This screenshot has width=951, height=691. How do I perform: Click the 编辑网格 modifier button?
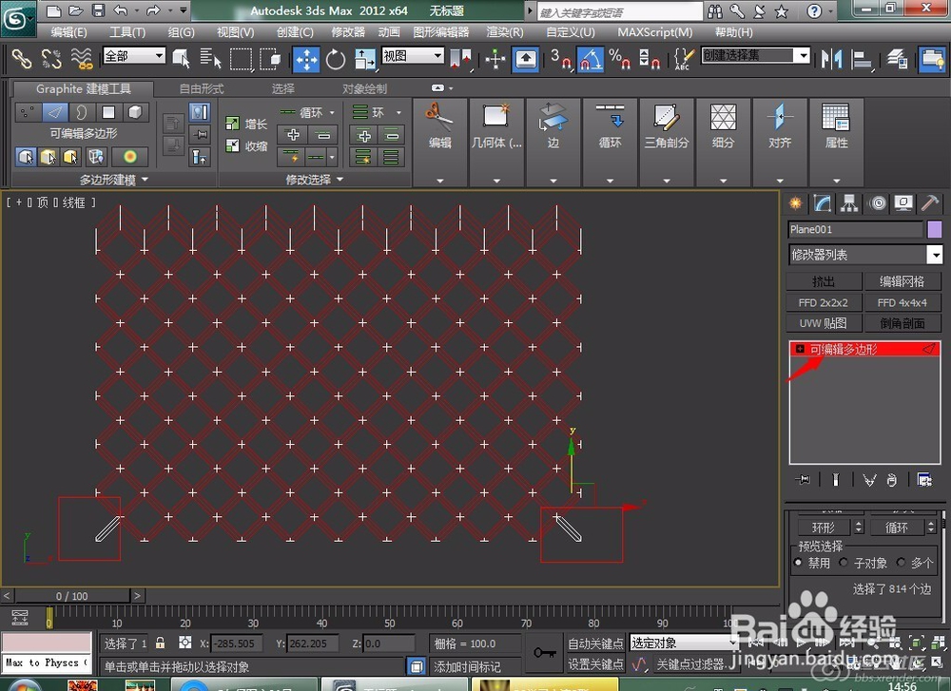902,281
